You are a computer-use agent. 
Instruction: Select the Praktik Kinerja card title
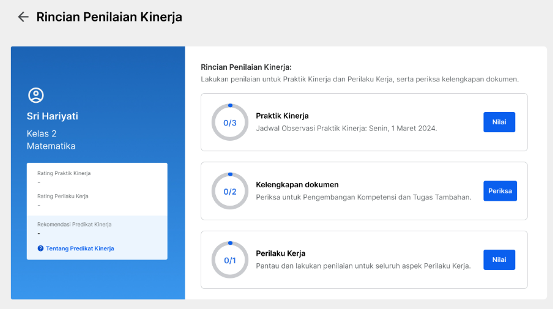(282, 116)
